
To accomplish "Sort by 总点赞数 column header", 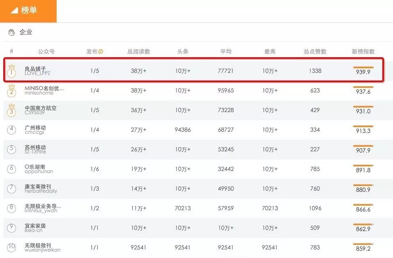I will [x=315, y=52].
